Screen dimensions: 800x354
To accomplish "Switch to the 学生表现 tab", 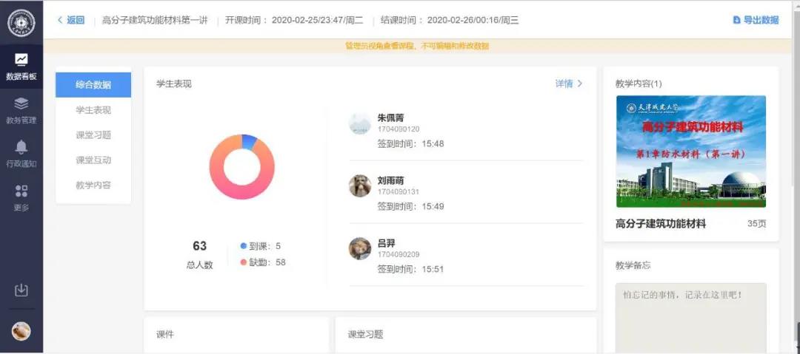I will click(93, 110).
